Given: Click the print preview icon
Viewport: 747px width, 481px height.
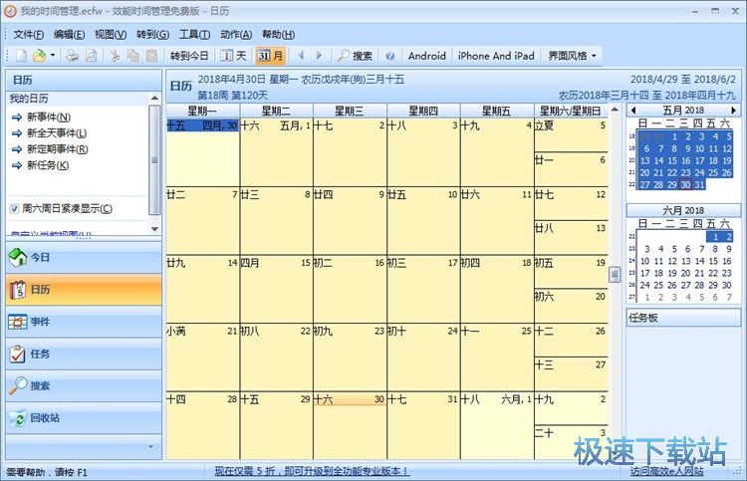Looking at the screenshot, I should coord(91,56).
